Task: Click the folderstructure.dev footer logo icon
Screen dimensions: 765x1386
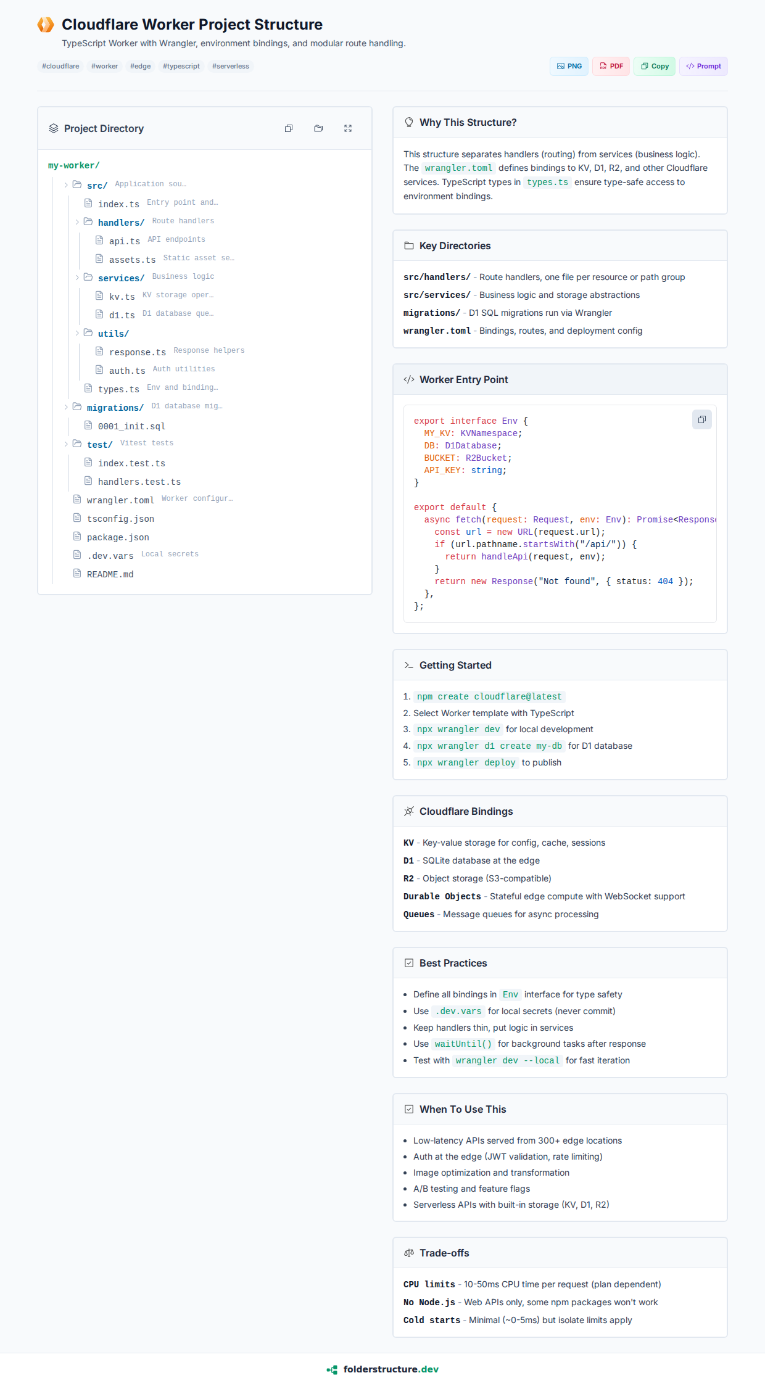Action: (332, 1369)
